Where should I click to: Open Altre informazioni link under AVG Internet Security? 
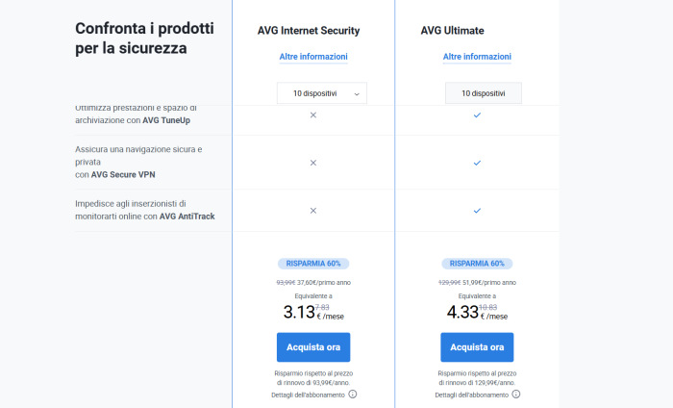313,57
